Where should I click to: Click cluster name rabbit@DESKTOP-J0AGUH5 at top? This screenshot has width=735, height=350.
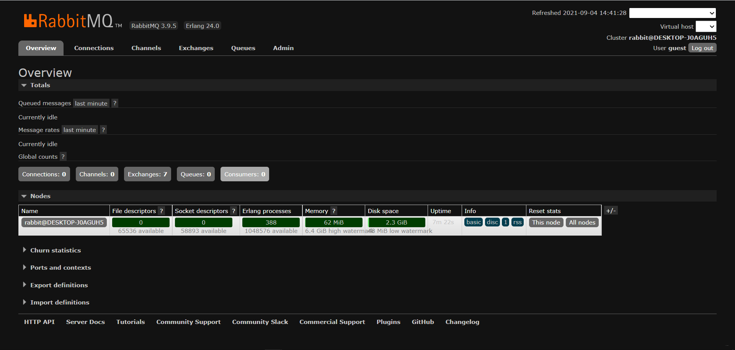point(673,37)
